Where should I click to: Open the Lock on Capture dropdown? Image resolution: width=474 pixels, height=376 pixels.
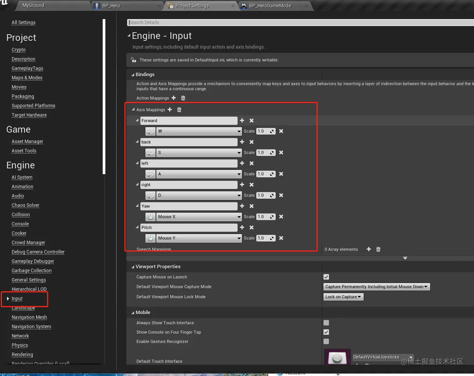point(344,297)
